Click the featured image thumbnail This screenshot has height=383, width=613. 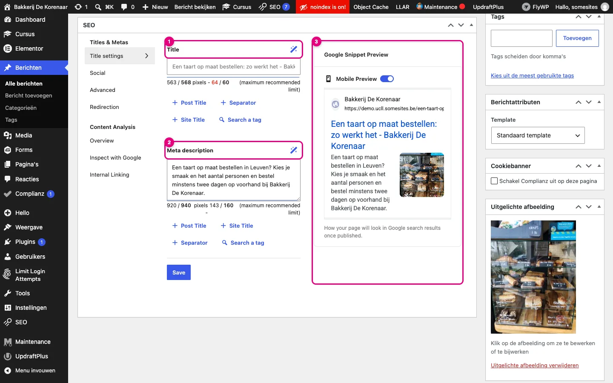tap(533, 277)
